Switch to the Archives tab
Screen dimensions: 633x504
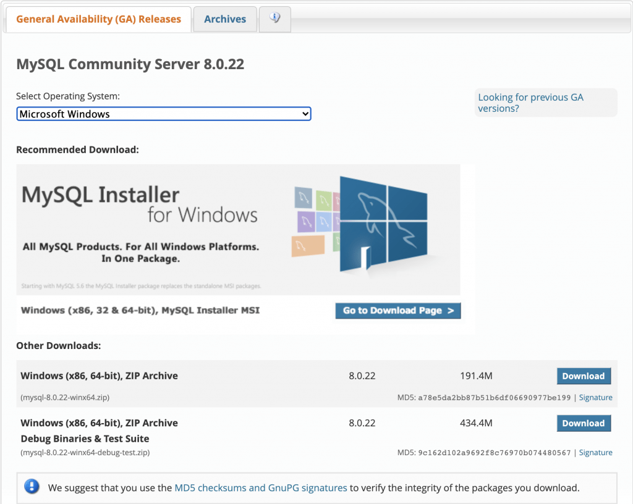[224, 19]
